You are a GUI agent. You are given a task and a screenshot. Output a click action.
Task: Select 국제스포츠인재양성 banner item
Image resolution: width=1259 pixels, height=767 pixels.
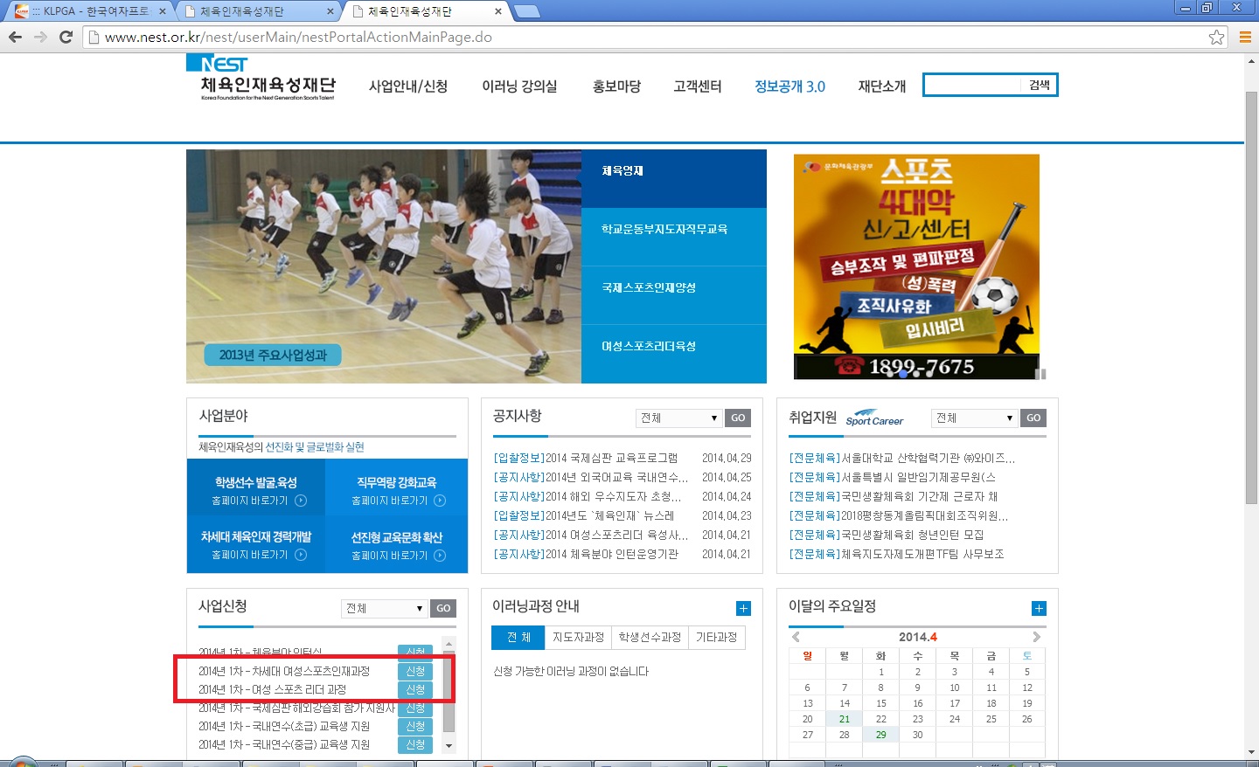tap(674, 295)
